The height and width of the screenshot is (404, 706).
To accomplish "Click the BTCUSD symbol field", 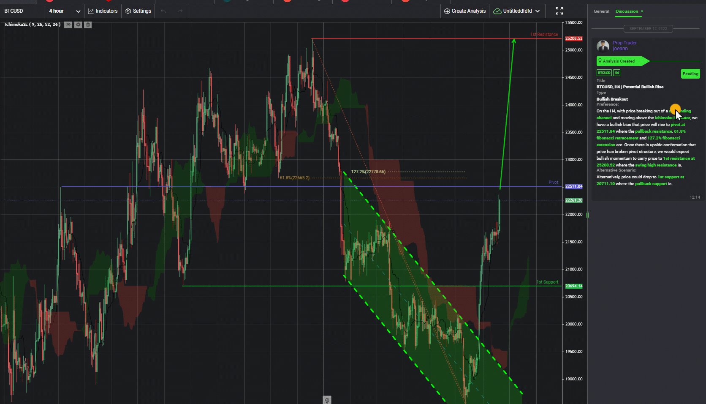I will click(22, 11).
